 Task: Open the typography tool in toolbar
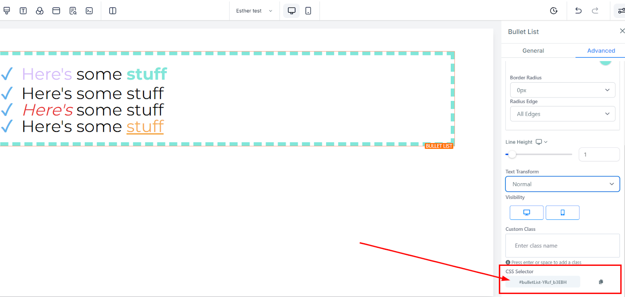[23, 11]
